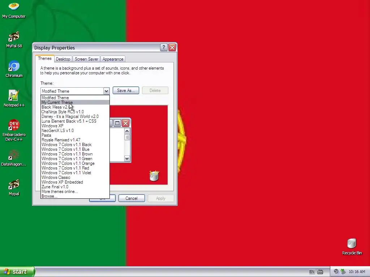This screenshot has width=370, height=277.
Task: Choose Windows XP Embedded theme
Action: (x=75, y=182)
